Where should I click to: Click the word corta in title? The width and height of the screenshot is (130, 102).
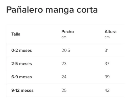click(87, 10)
